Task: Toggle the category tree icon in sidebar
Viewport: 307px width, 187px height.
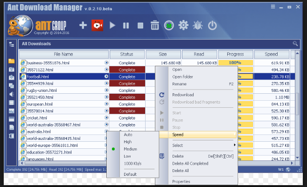Action: pyautogui.click(x=12, y=44)
